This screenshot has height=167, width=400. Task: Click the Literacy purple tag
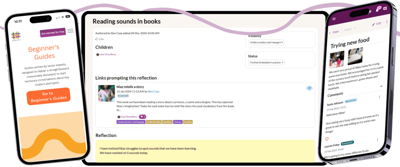[178, 122]
